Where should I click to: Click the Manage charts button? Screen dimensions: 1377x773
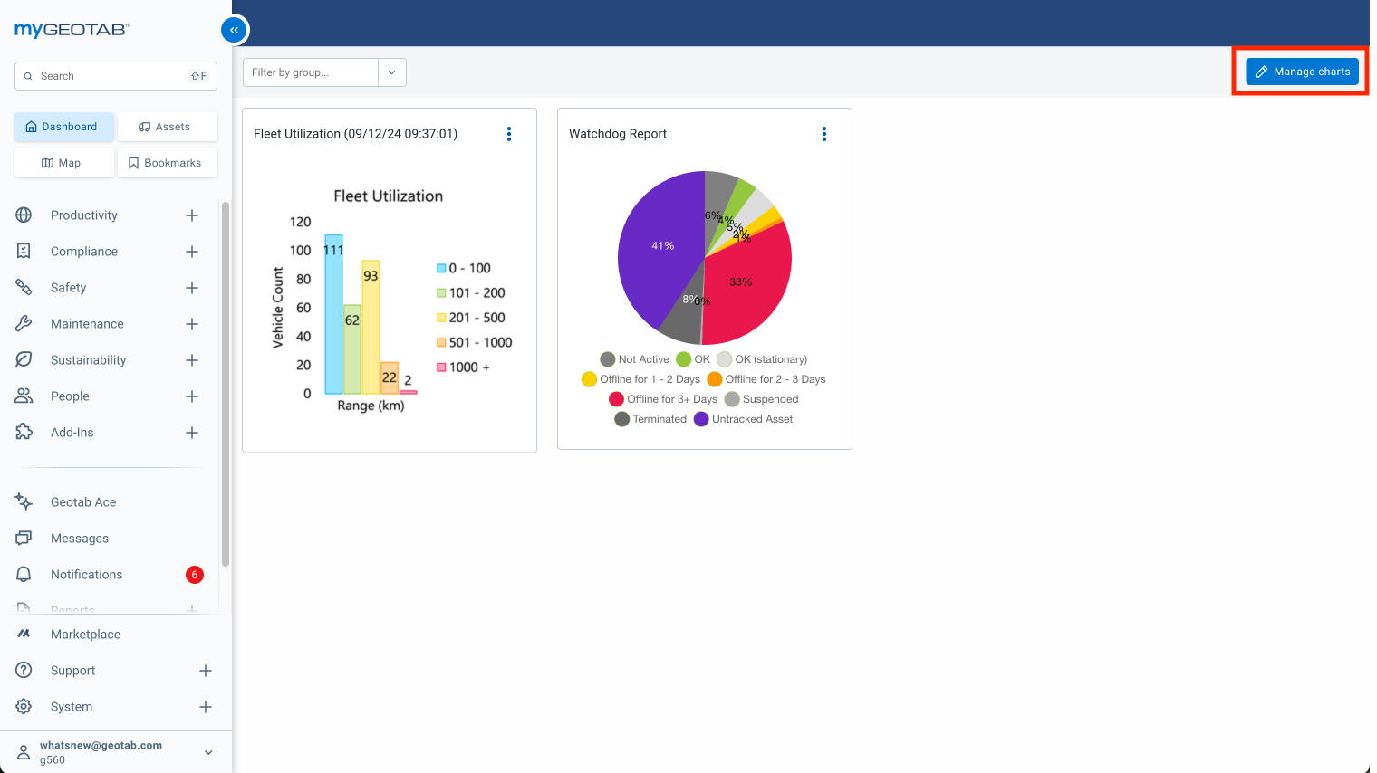[1302, 71]
